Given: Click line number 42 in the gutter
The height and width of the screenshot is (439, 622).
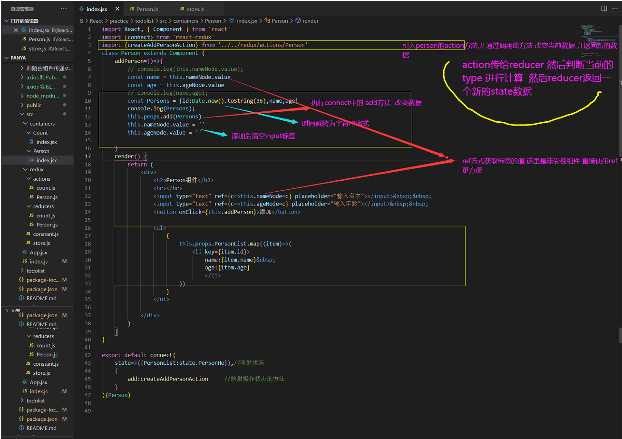Looking at the screenshot, I should point(88,355).
